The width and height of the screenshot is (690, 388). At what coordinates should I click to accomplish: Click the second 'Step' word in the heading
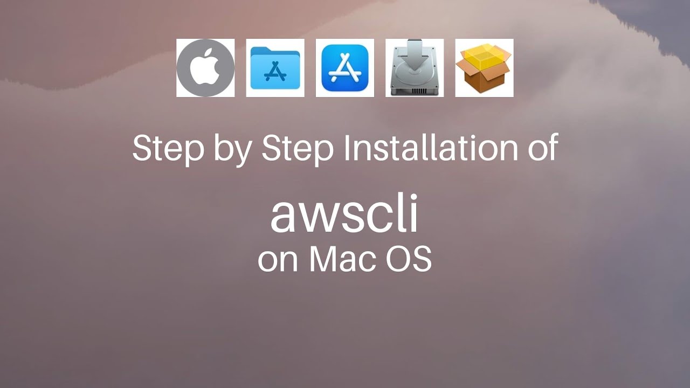click(298, 149)
